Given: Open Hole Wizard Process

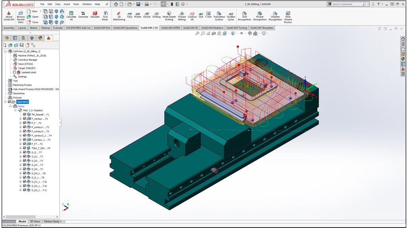Looking at the screenshot, I should tap(288, 18).
